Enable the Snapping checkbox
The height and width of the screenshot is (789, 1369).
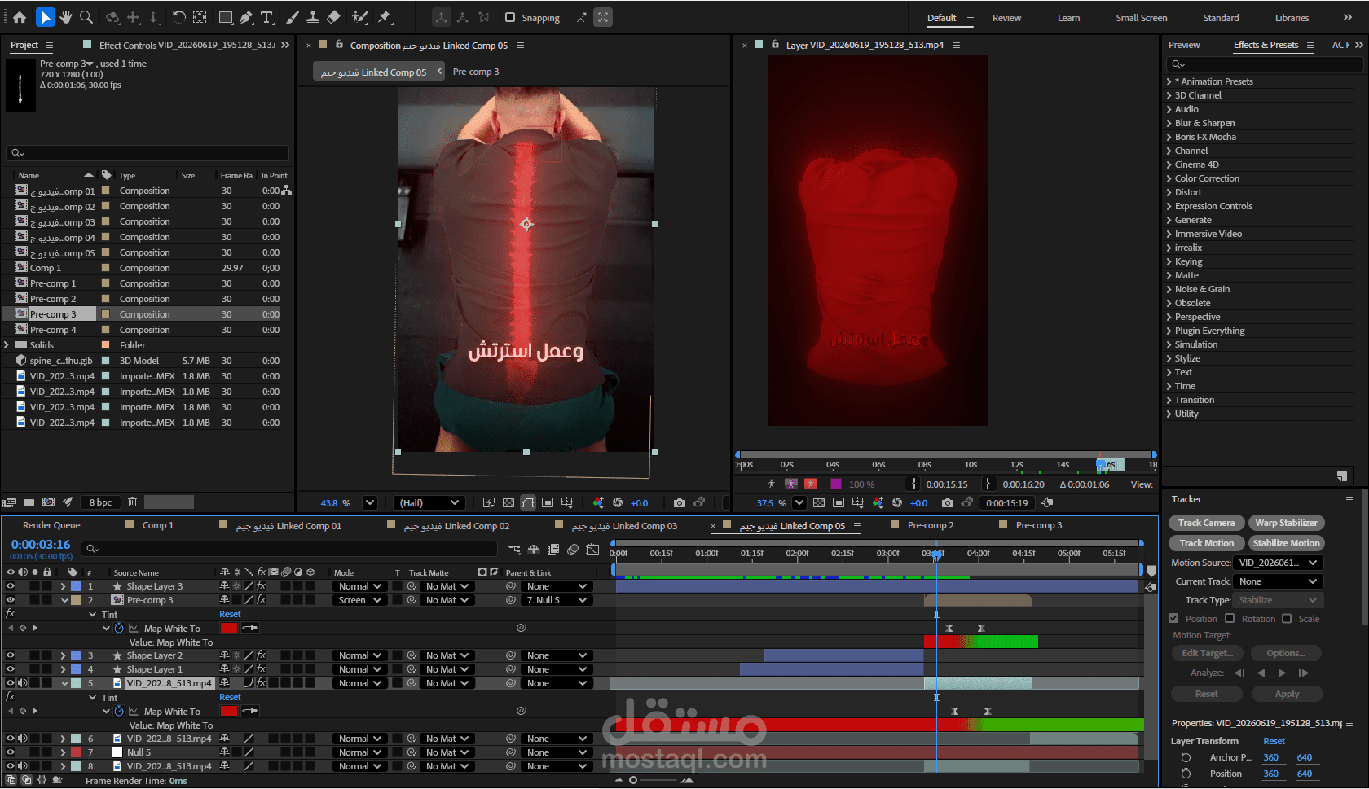510,17
